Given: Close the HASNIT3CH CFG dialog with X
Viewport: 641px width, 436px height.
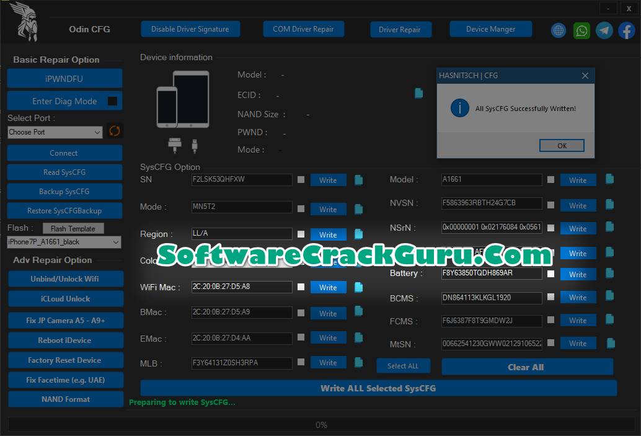Looking at the screenshot, I should click(x=585, y=76).
